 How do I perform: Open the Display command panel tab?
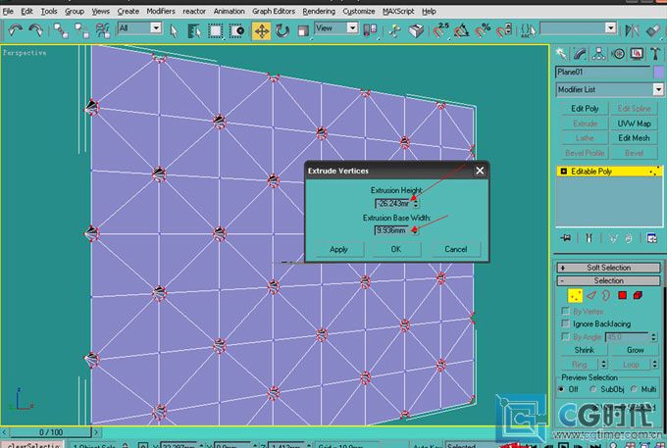[637, 54]
